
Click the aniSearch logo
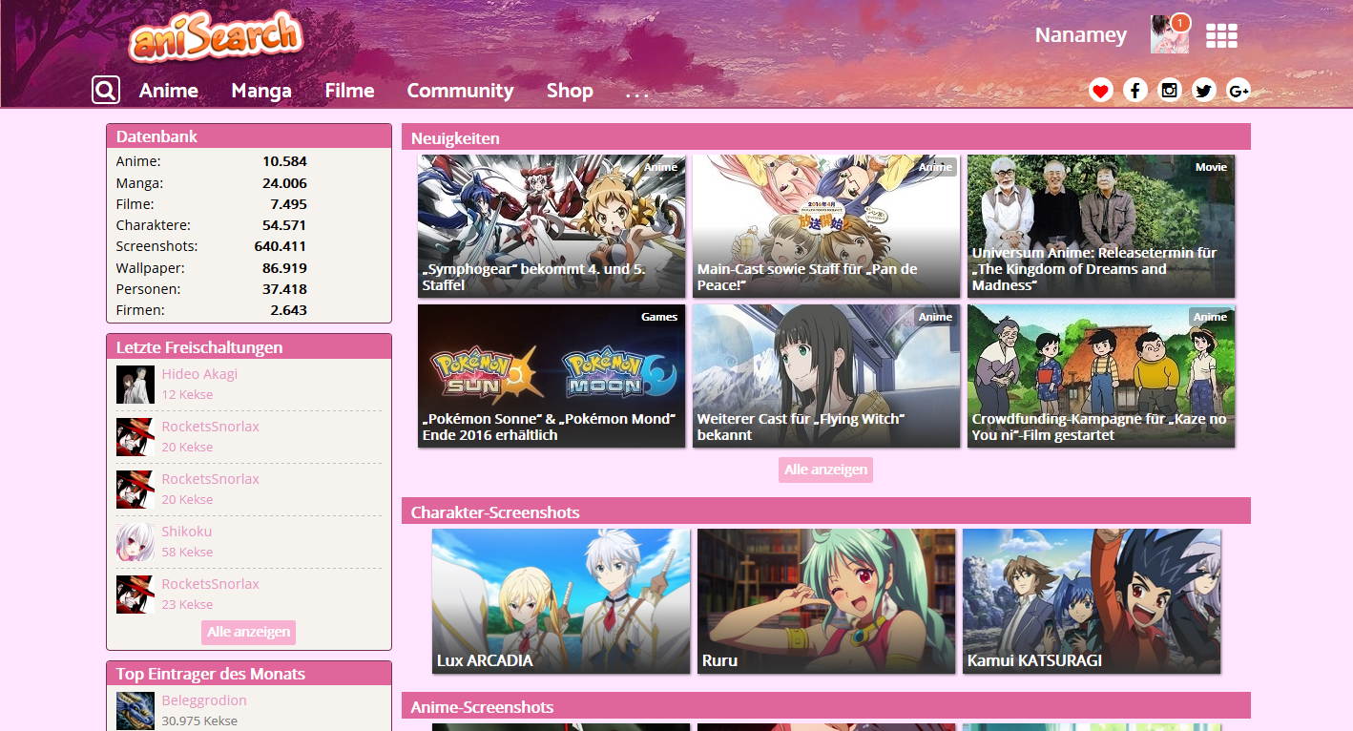(217, 38)
